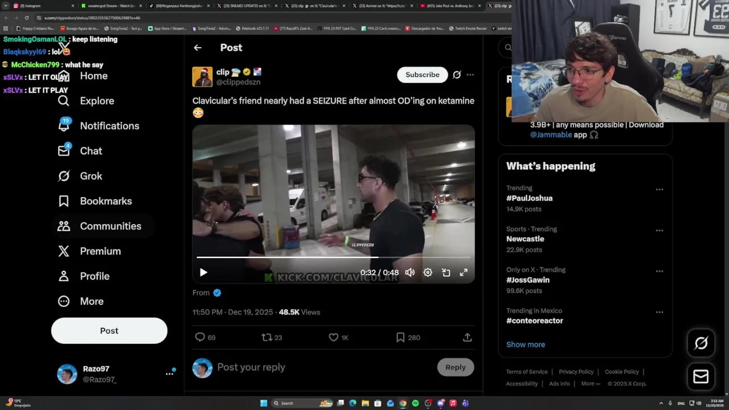Mute the video with the speaker icon
This screenshot has width=729, height=410.
[x=410, y=273]
